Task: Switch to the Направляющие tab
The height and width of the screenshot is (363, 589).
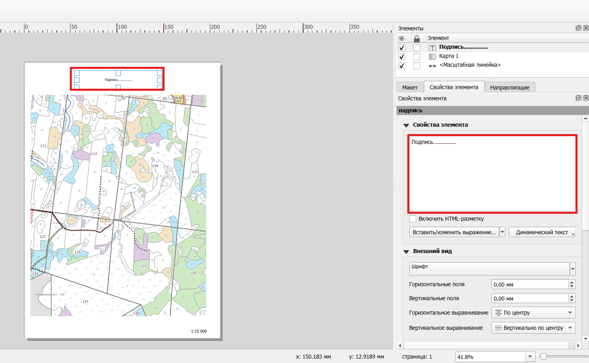Action: [x=510, y=87]
